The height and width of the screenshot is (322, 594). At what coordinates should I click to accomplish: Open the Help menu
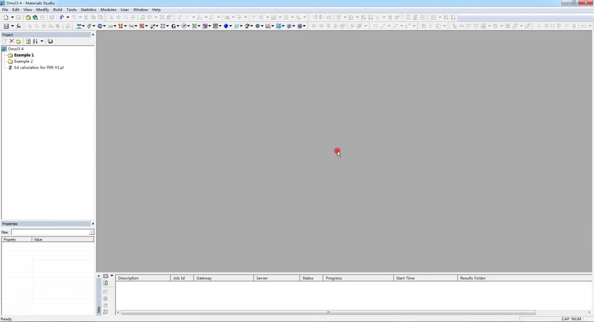tap(156, 9)
